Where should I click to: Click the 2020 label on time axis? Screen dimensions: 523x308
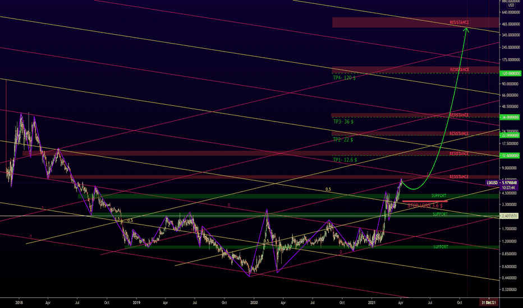254,302
